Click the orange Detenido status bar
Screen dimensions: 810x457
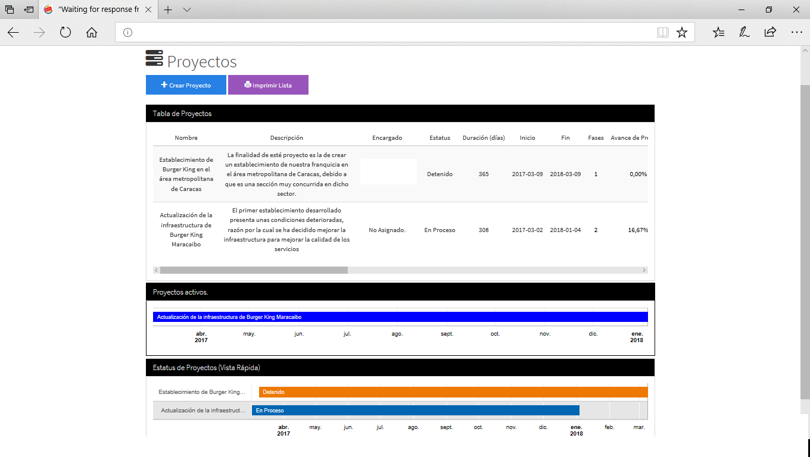453,392
